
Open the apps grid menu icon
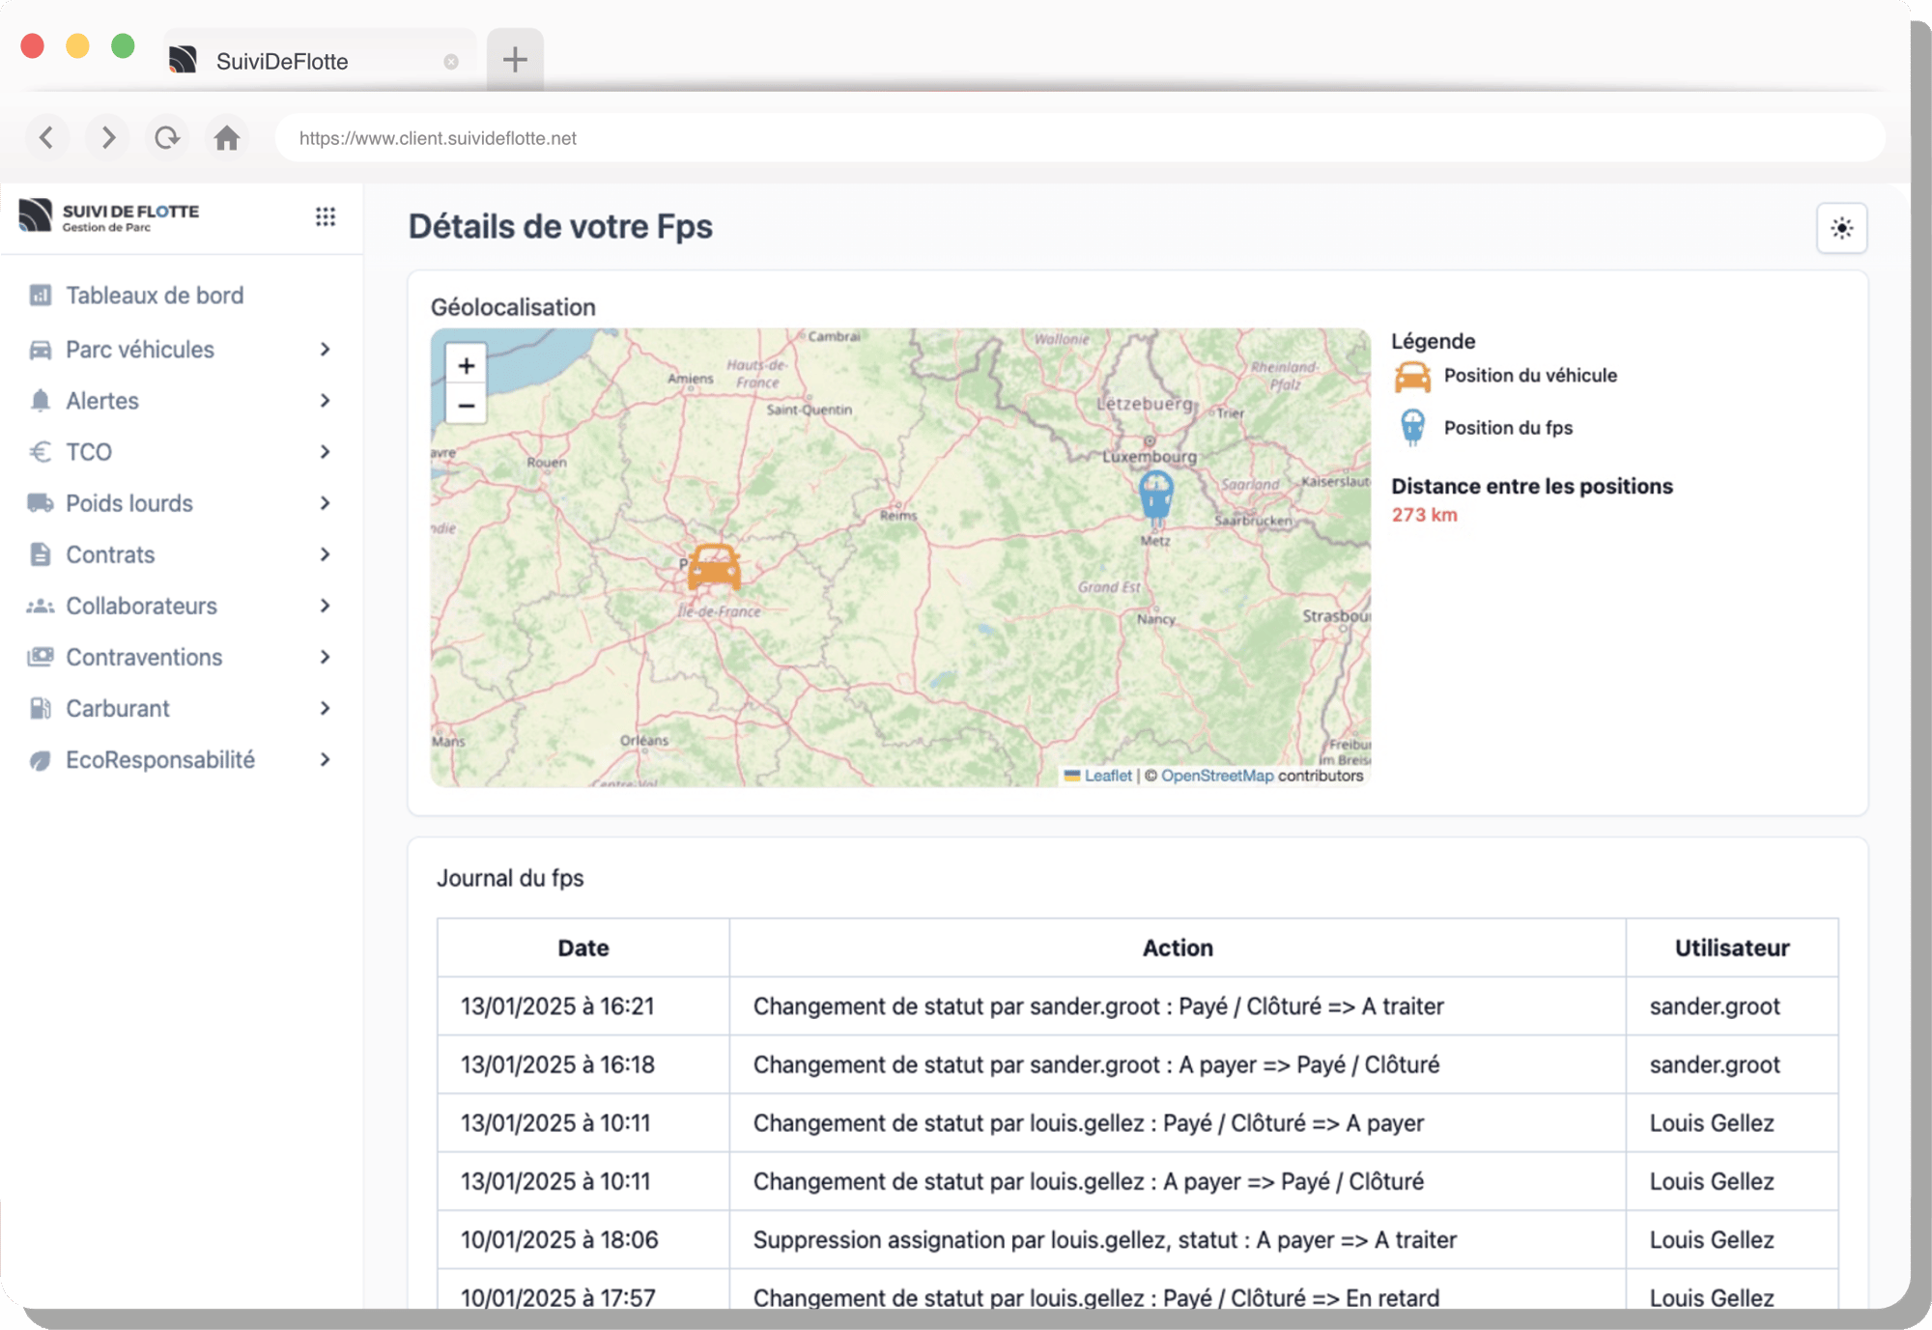[x=326, y=216]
